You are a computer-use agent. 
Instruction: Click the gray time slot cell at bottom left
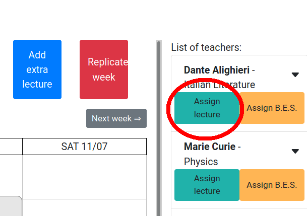(x=11, y=206)
